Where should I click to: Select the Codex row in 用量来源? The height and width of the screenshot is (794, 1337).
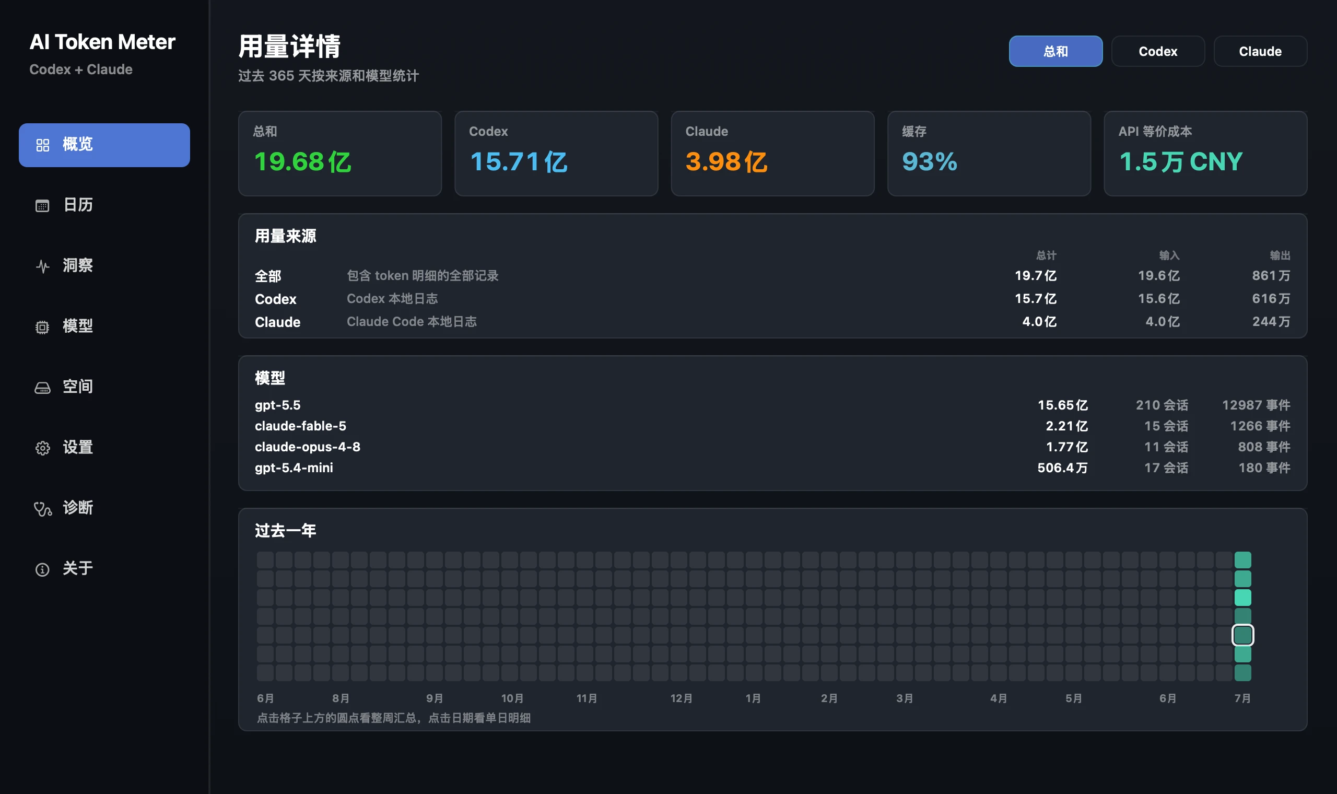pyautogui.click(x=773, y=299)
